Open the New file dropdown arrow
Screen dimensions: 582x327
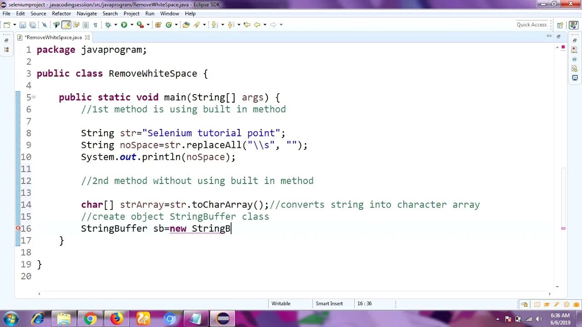pos(15,25)
